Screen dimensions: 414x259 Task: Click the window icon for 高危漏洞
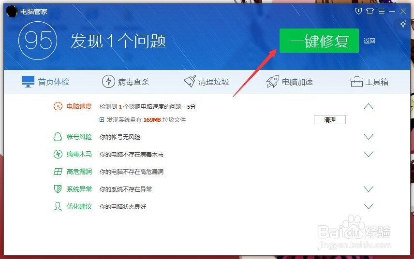58,172
